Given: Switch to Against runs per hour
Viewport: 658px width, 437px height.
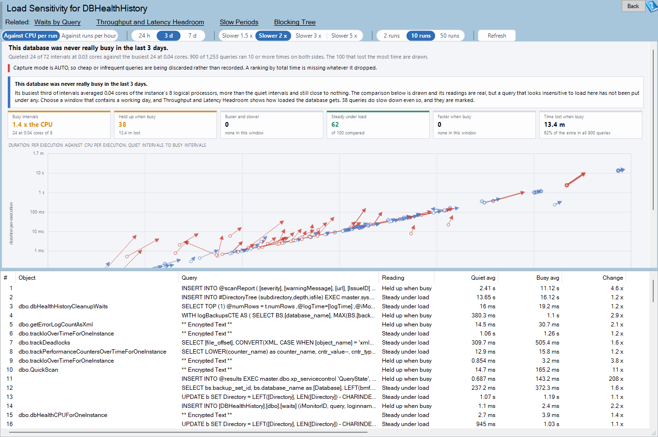Looking at the screenshot, I should tap(89, 36).
